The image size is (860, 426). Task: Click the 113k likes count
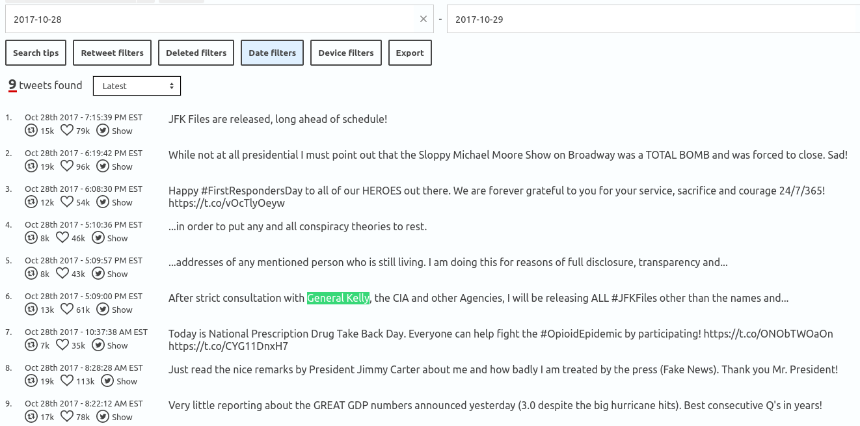pyautogui.click(x=85, y=382)
